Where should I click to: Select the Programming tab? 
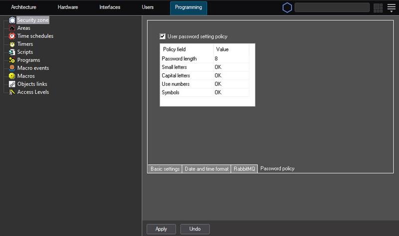point(189,7)
